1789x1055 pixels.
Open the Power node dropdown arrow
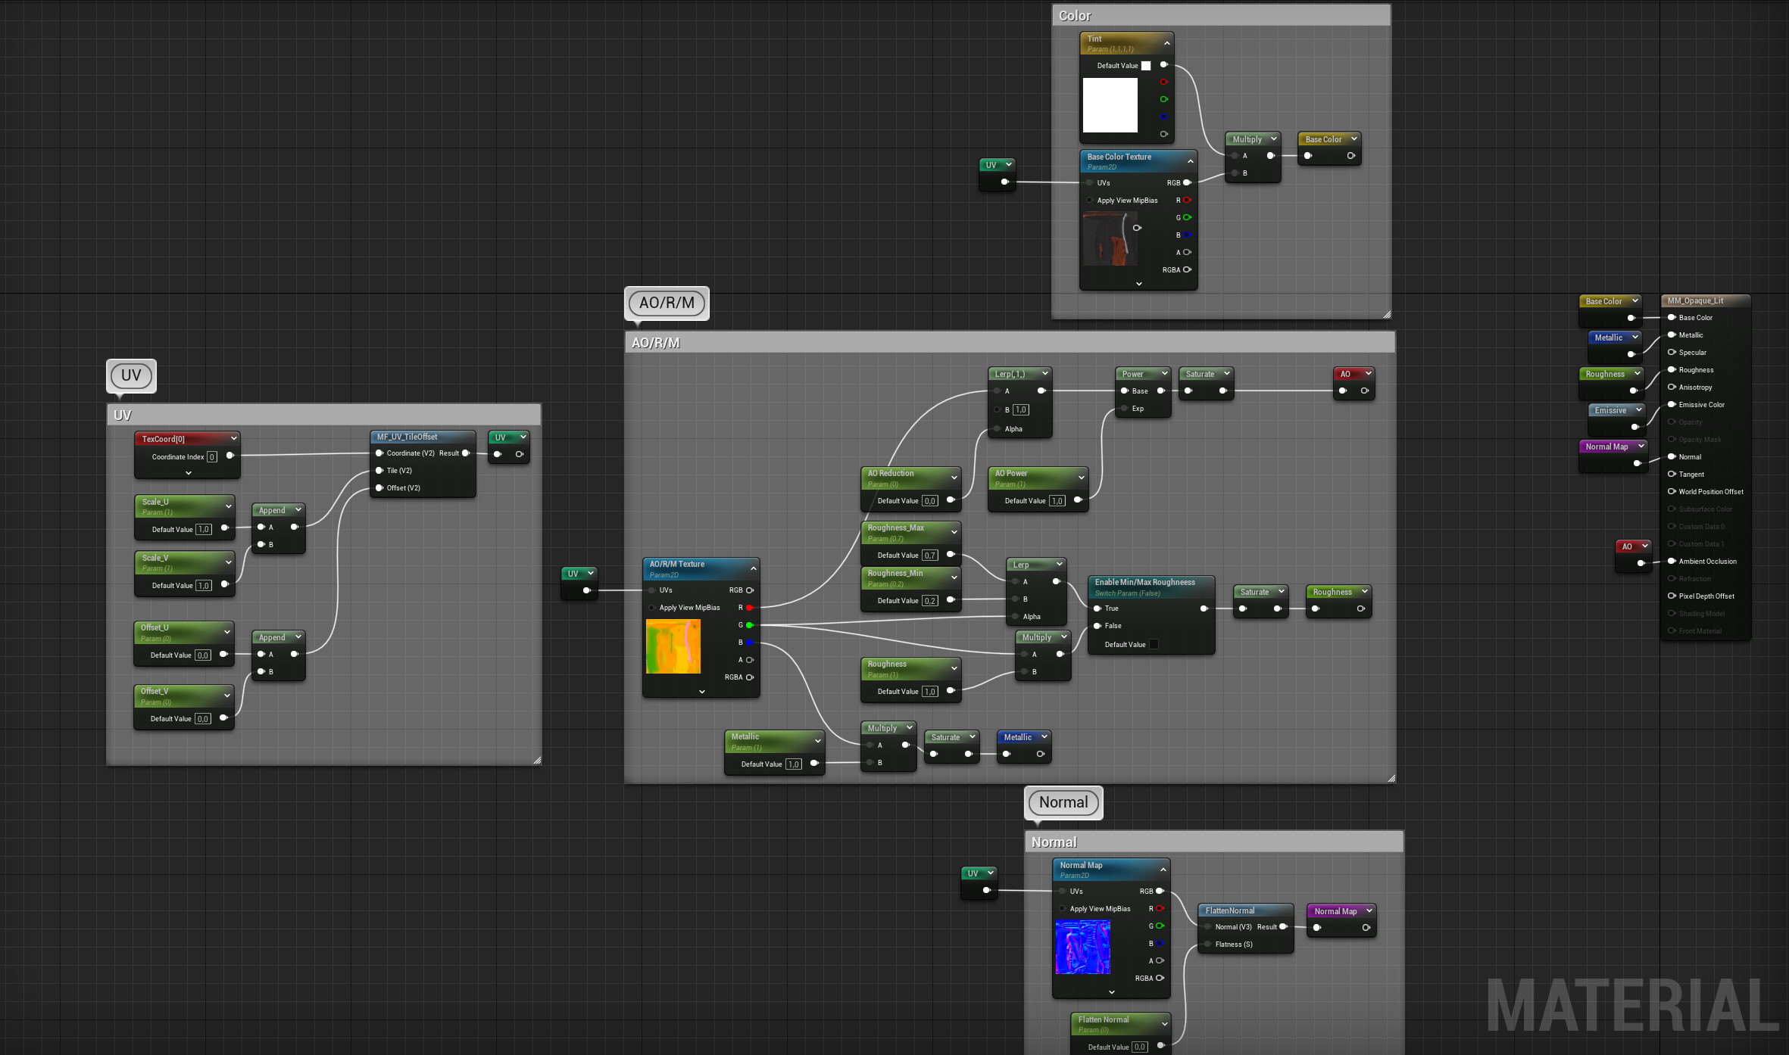pyautogui.click(x=1164, y=374)
